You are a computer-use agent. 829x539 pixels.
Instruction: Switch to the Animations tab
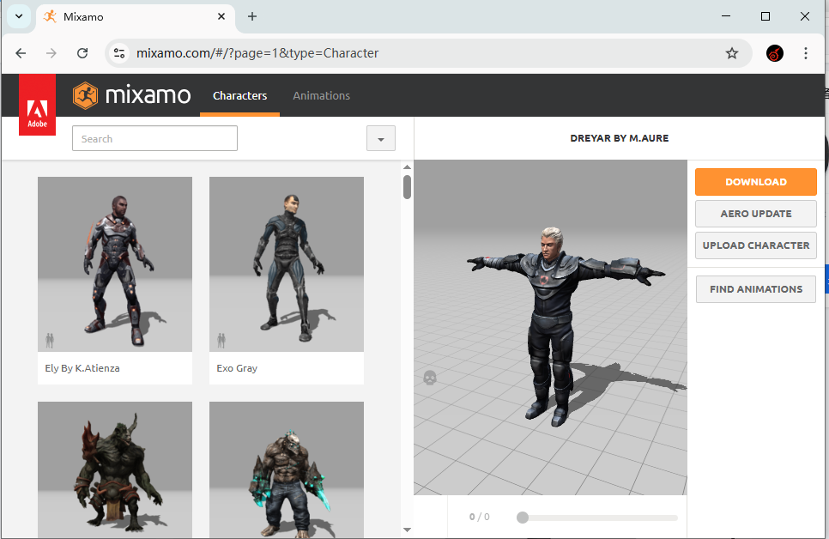[x=322, y=96]
